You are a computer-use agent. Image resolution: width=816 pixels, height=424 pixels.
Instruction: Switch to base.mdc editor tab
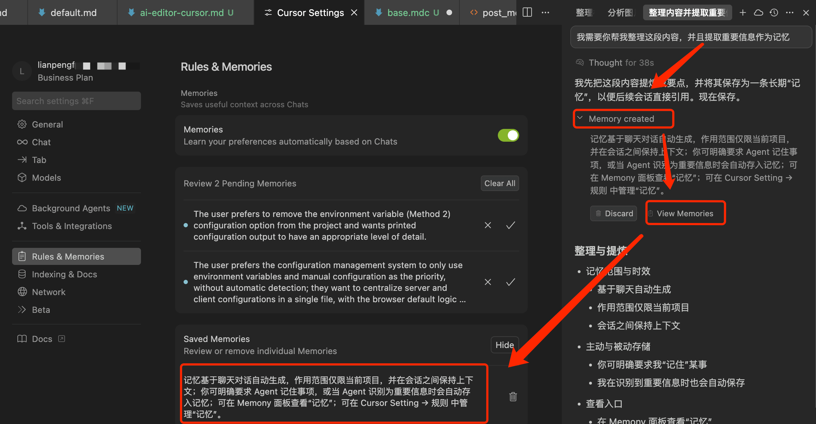pyautogui.click(x=412, y=12)
